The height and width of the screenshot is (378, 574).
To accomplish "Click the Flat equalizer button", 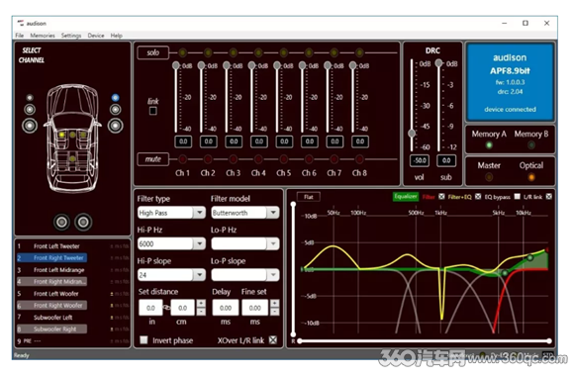I will tap(308, 197).
